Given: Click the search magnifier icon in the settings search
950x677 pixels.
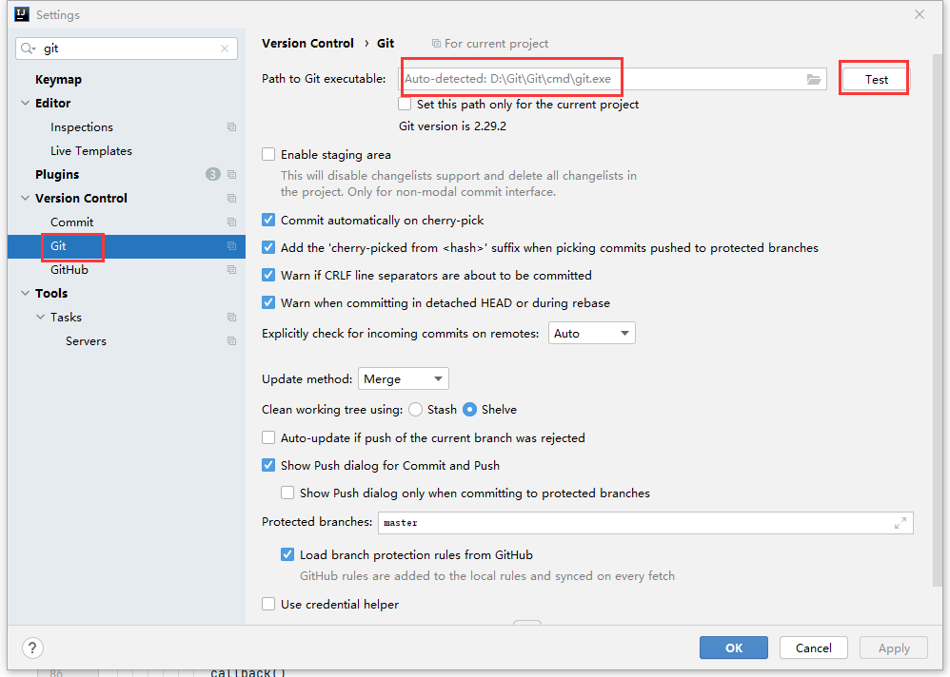Looking at the screenshot, I should (x=28, y=48).
